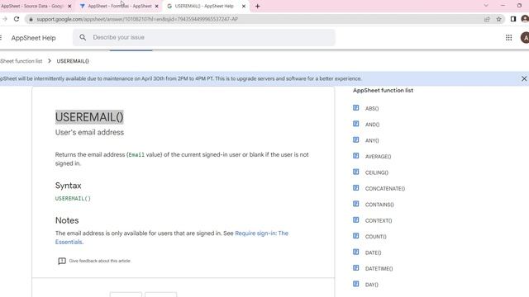
Task: Click the feedback speech bubble icon
Action: [62, 261]
